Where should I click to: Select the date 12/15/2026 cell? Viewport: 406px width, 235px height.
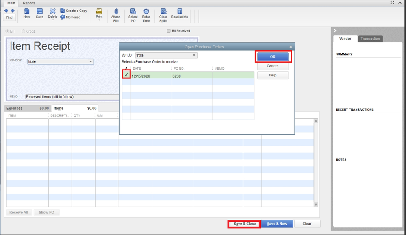coord(151,76)
